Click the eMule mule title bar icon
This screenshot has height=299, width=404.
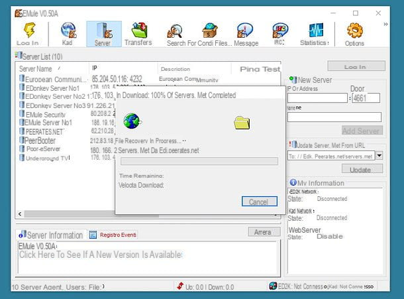[19, 13]
